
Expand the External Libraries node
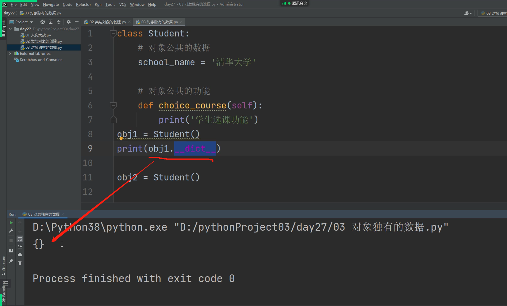click(10, 53)
